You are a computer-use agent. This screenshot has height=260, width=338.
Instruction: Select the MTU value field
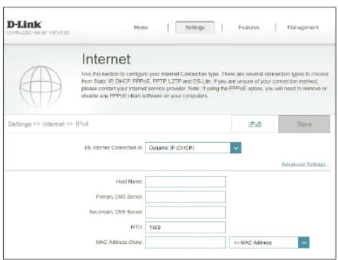coord(185,227)
